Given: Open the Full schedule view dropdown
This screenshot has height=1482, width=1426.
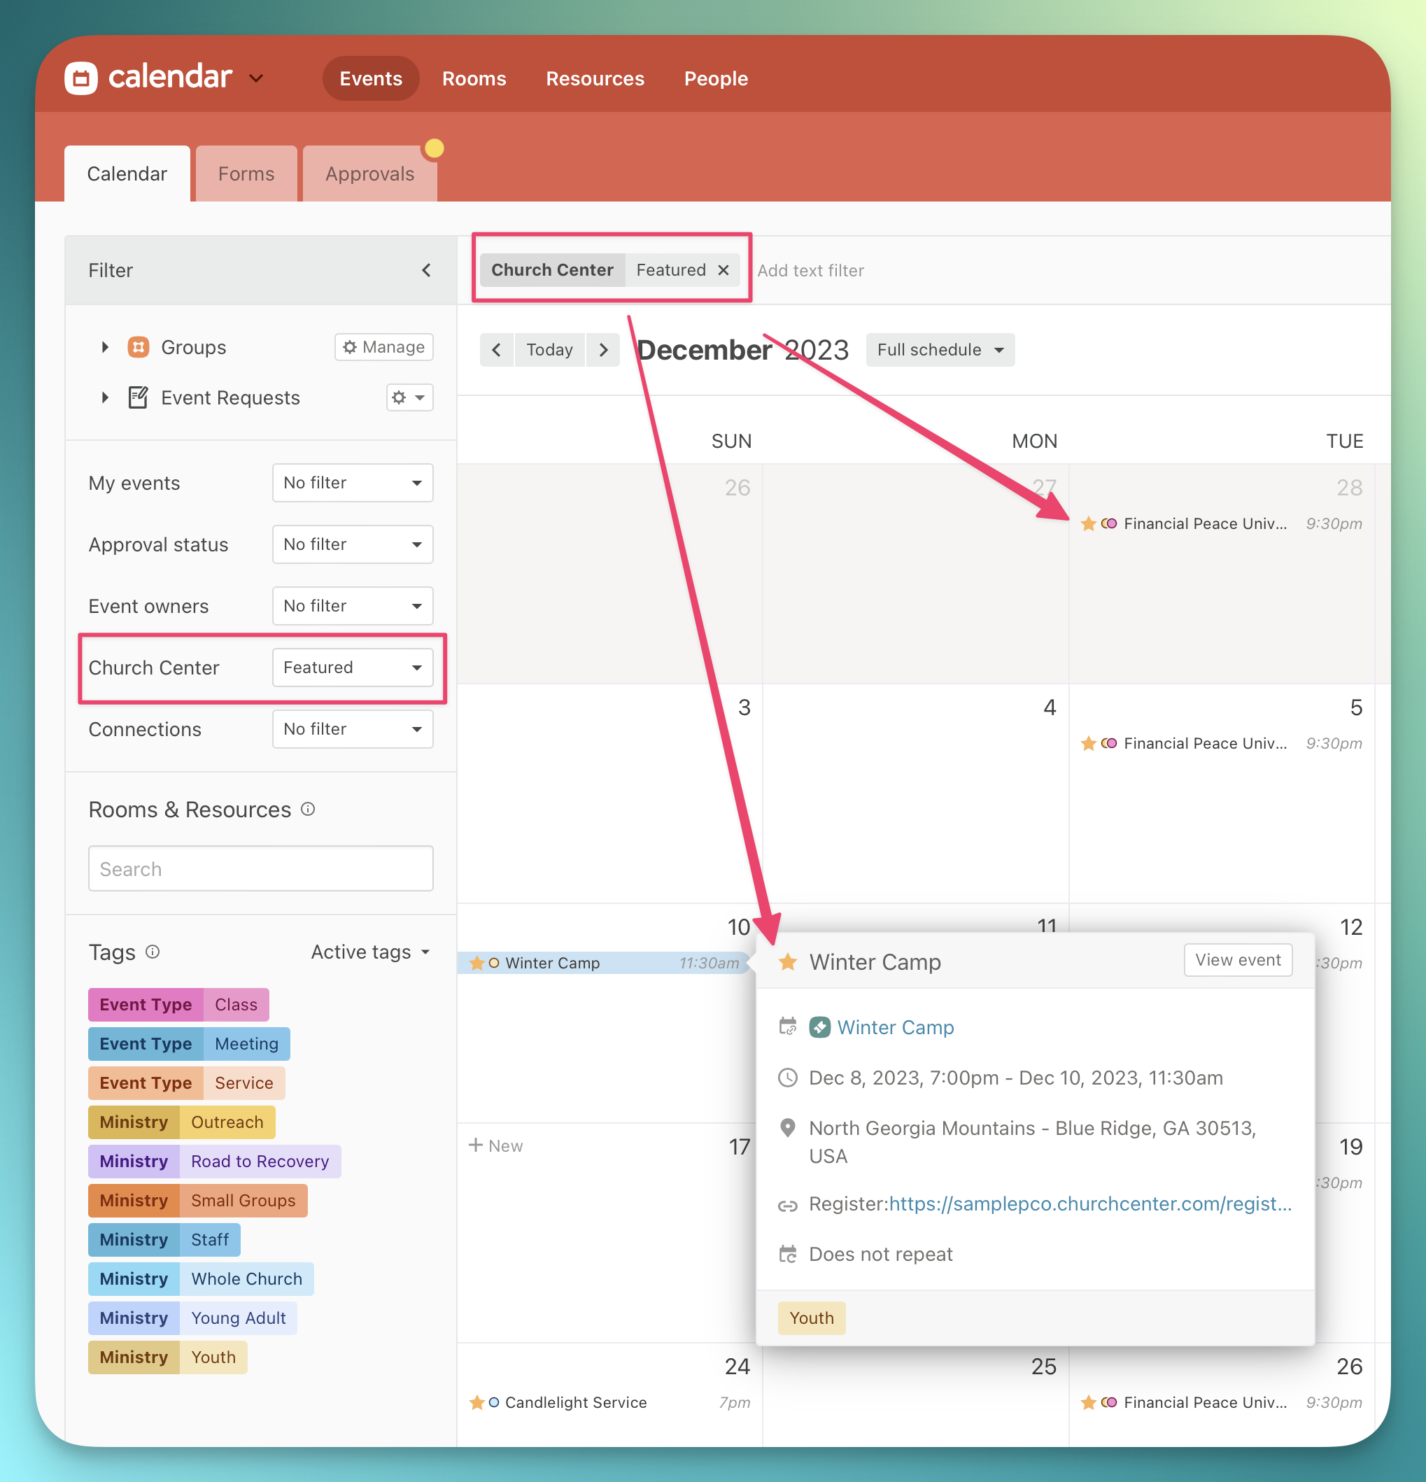Looking at the screenshot, I should 939,349.
